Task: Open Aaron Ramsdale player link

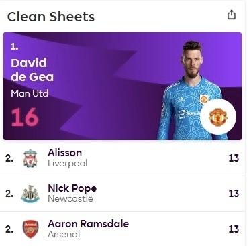Action: point(89,224)
